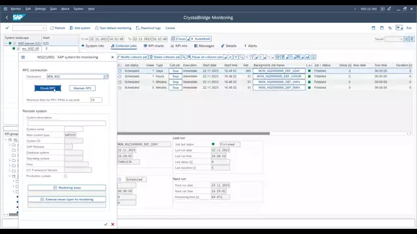Click the magnifier icon after Delete collector job

184,57
